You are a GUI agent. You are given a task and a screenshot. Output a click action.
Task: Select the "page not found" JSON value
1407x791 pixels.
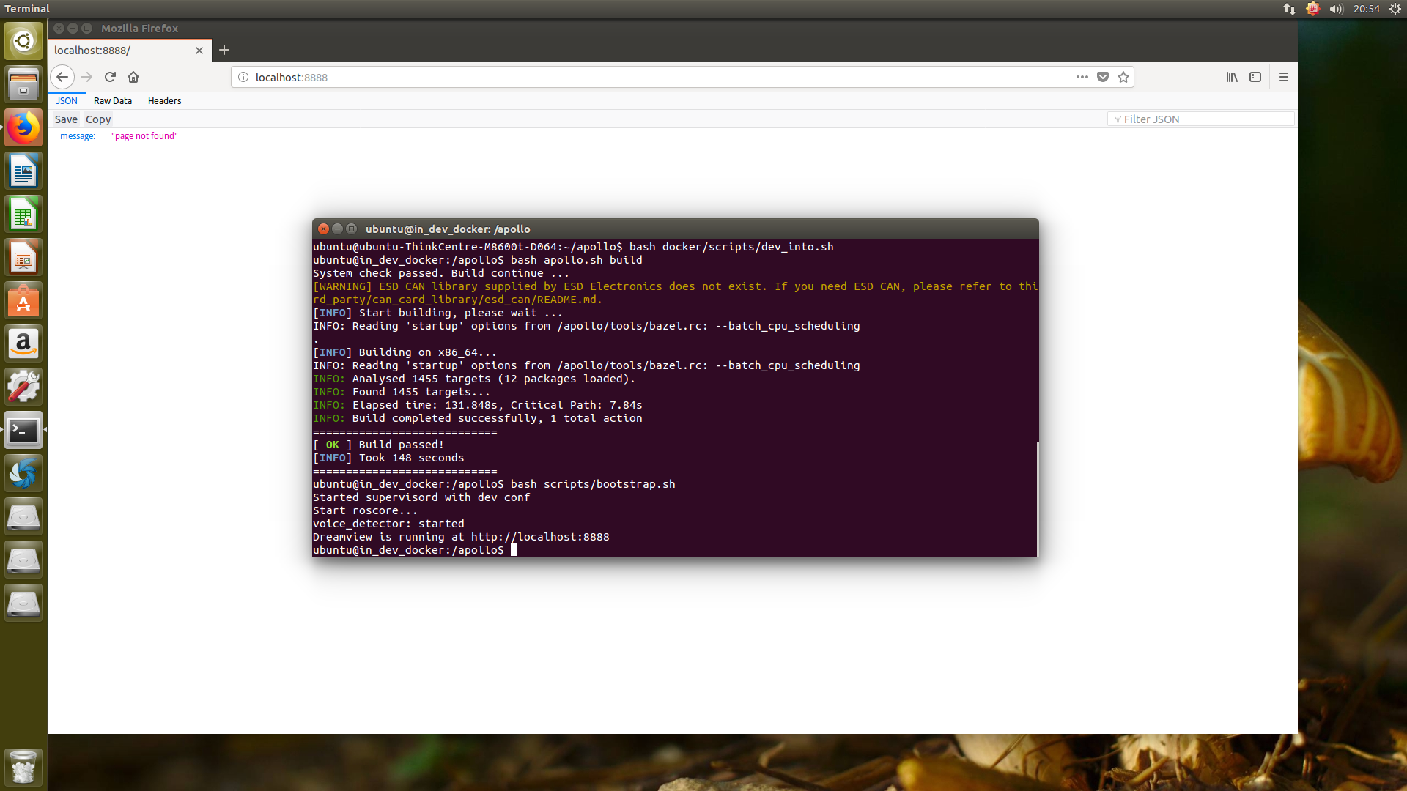click(144, 136)
